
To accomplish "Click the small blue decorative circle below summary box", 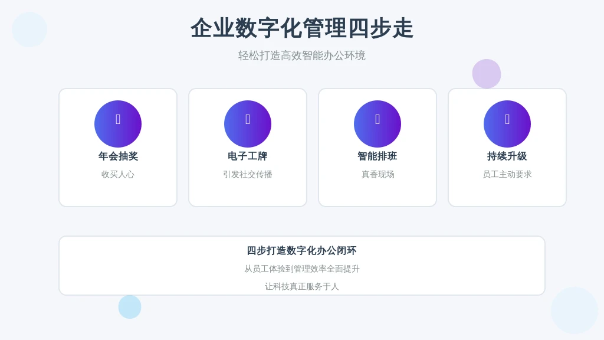I will coord(130,307).
